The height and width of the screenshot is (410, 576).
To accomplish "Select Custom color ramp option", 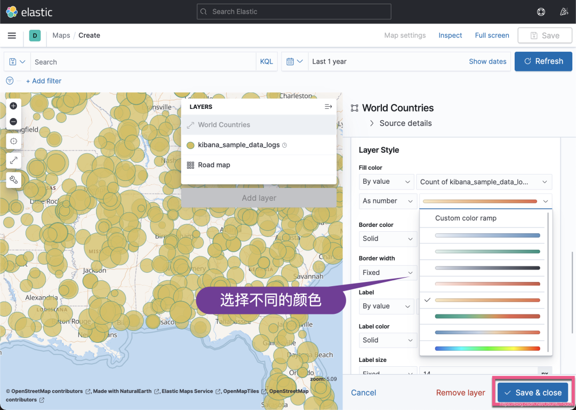I will 466,218.
